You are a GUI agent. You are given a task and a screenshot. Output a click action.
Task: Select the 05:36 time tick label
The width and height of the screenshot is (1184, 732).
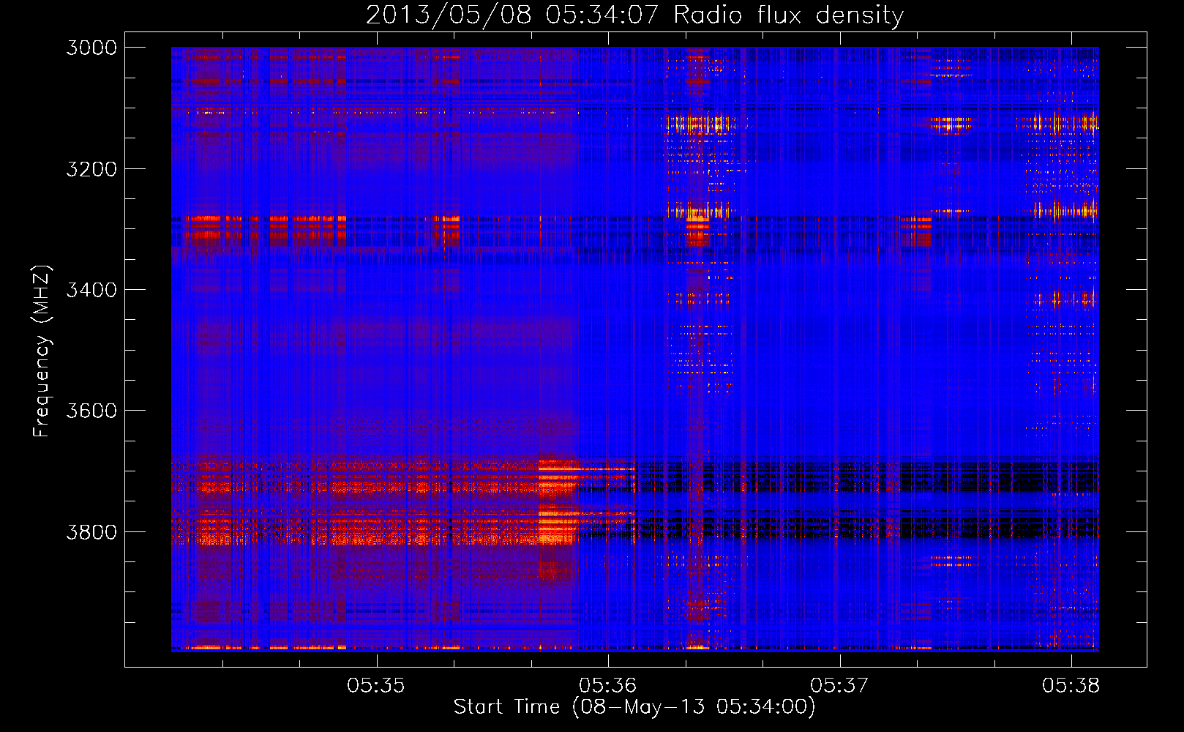click(608, 686)
